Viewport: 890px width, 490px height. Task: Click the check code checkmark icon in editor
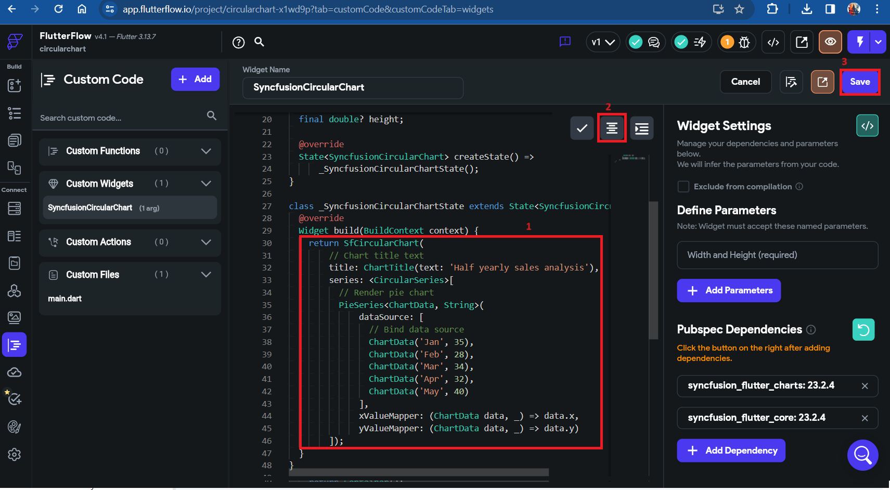[x=582, y=128]
